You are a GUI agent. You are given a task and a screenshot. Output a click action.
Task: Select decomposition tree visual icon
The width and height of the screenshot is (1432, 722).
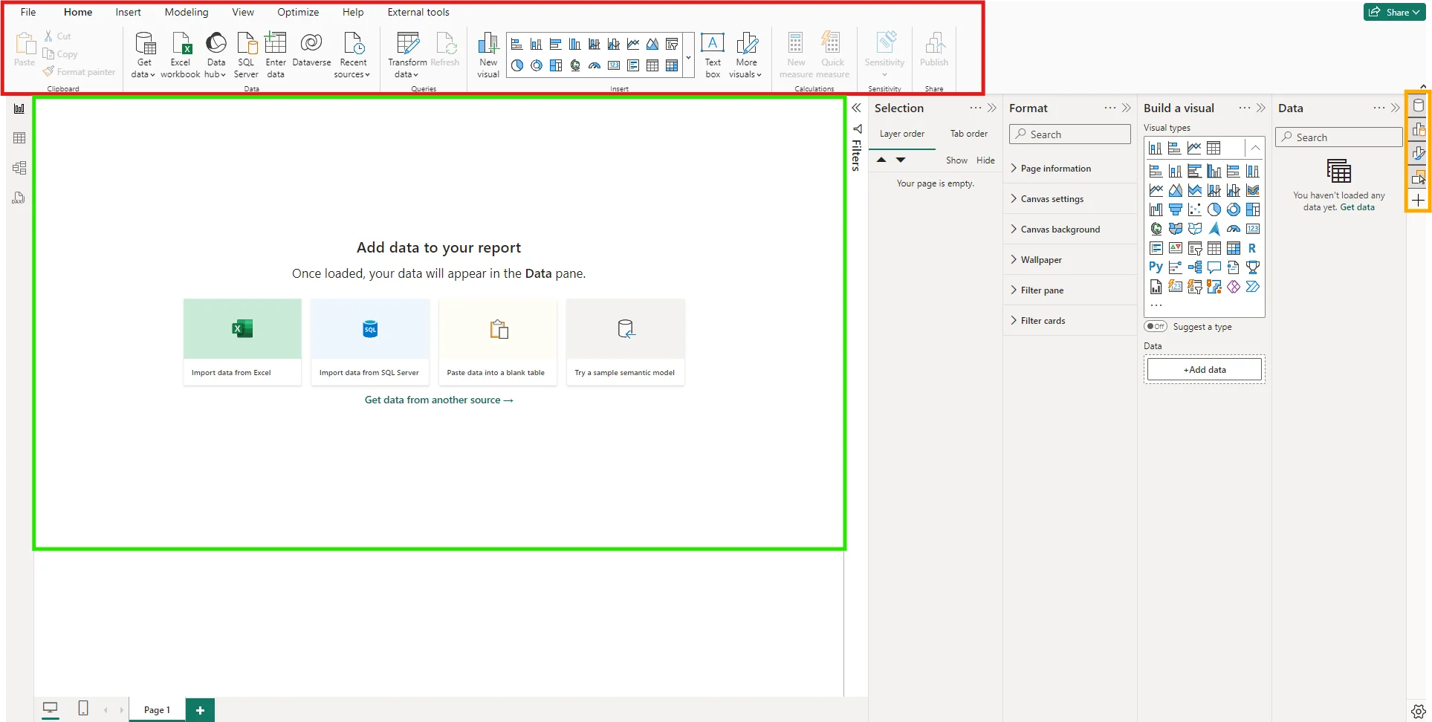click(1194, 267)
